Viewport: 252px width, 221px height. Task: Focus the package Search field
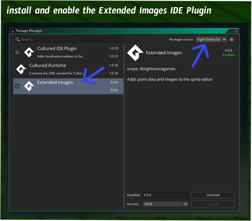click(x=68, y=39)
